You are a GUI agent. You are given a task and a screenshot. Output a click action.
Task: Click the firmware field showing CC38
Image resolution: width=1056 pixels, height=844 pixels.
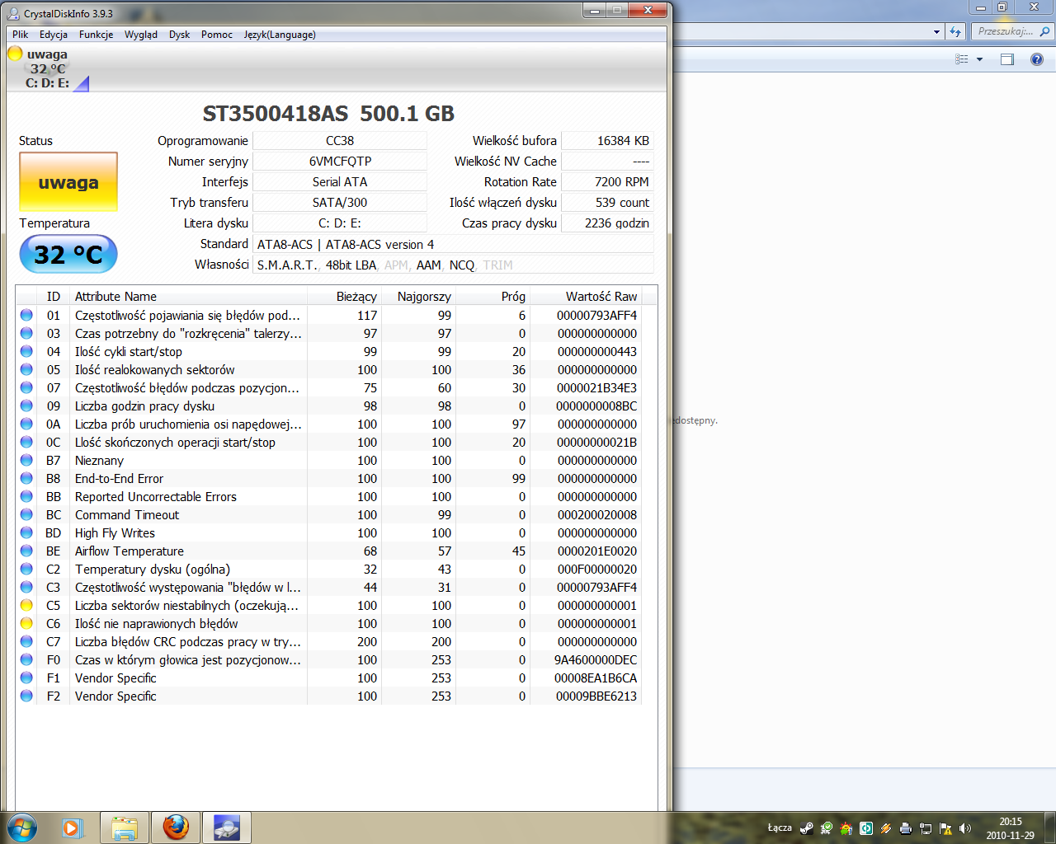[x=340, y=141]
